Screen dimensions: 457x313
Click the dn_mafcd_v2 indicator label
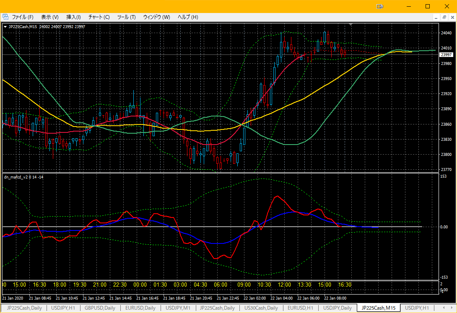coord(23,177)
